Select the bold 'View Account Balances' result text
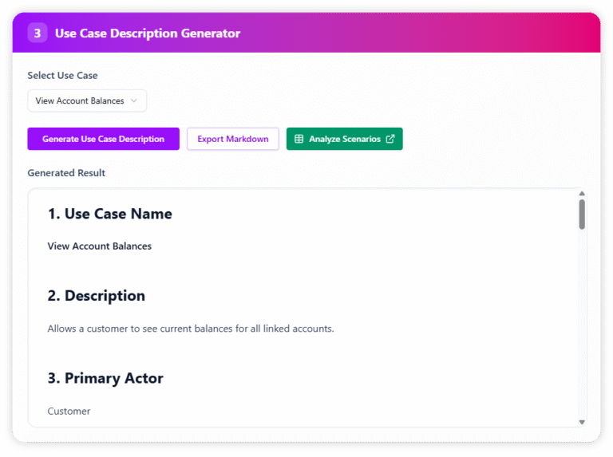Viewport: 613px width, 457px height. tap(99, 246)
